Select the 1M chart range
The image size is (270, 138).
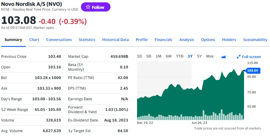[158, 56]
